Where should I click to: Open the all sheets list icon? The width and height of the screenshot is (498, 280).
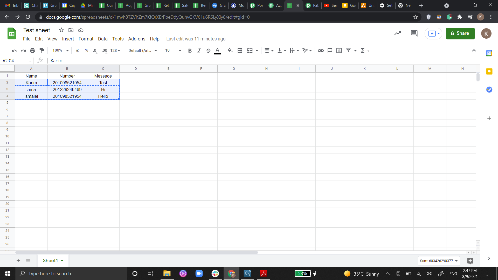coord(28,261)
